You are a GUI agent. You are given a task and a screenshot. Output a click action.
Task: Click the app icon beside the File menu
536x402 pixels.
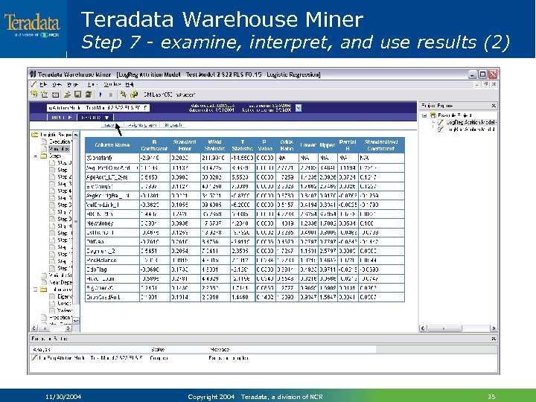33,84
